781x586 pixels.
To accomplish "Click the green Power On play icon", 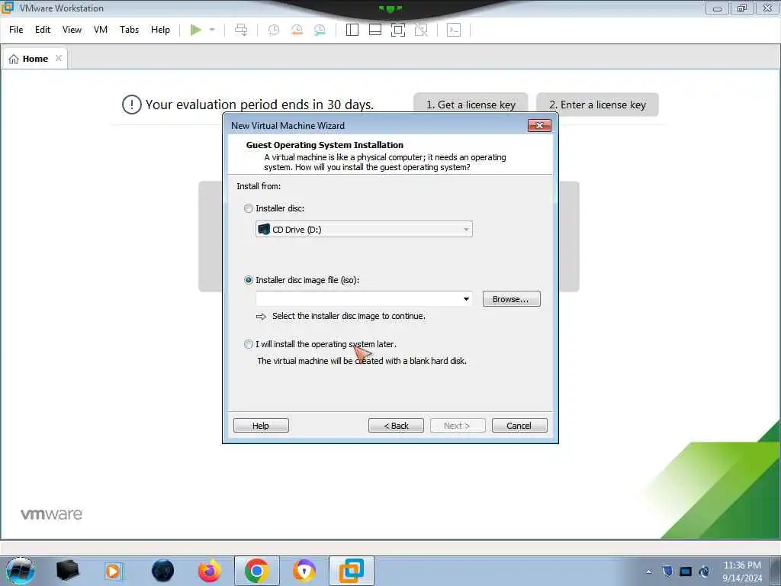I will [196, 30].
